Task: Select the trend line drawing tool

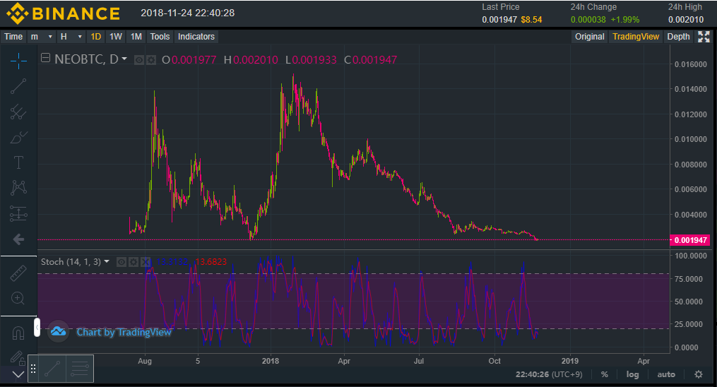Action: coord(18,86)
